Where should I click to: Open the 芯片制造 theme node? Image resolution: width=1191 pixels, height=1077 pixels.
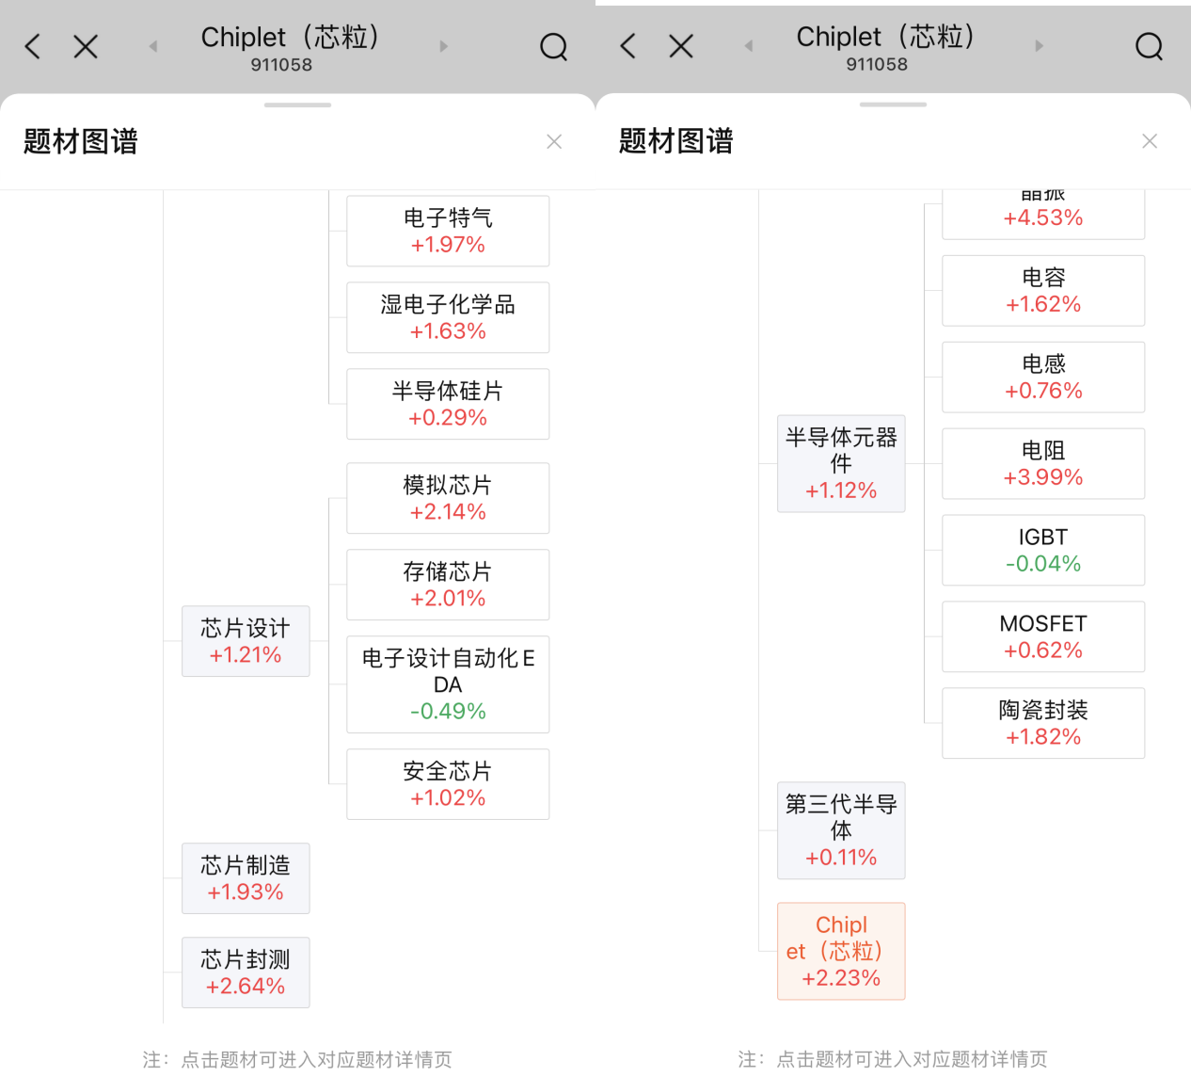click(246, 878)
